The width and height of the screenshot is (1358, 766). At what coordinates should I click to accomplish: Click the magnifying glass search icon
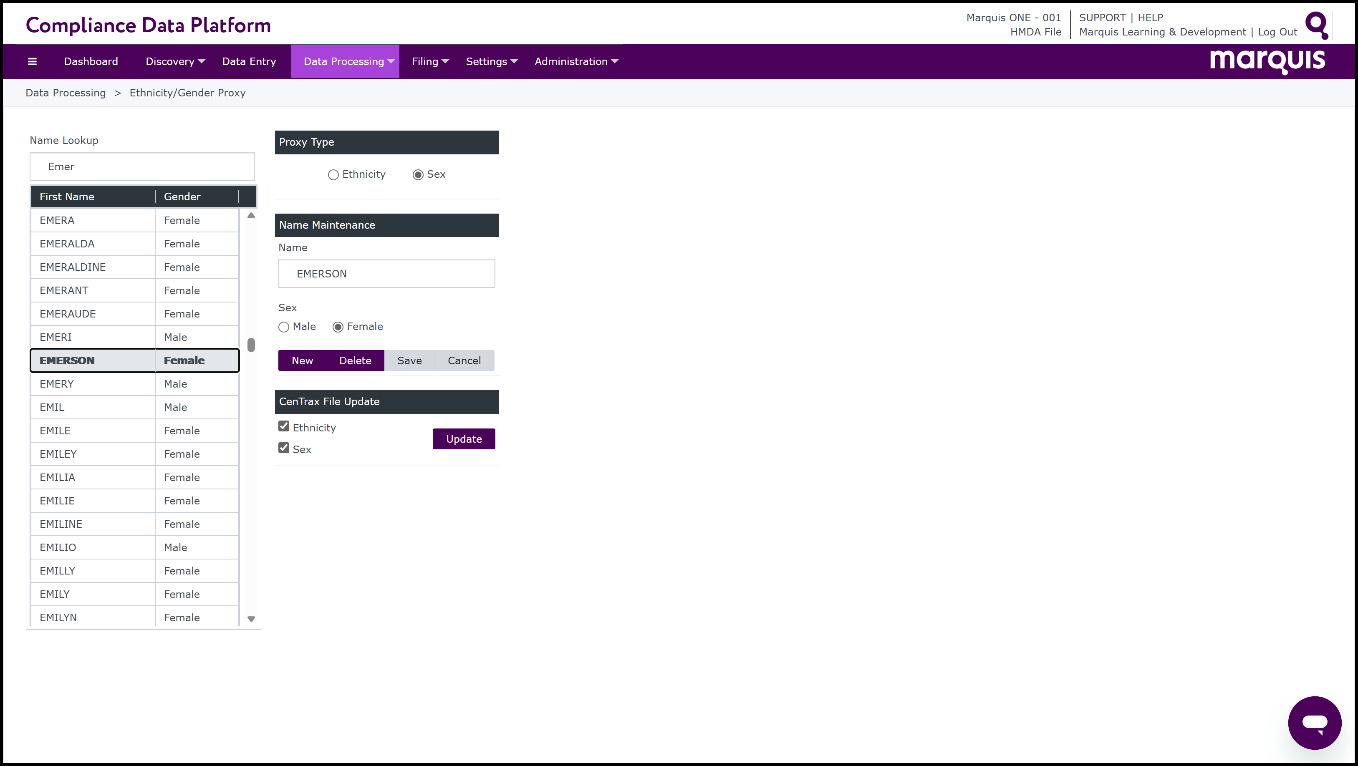point(1316,25)
